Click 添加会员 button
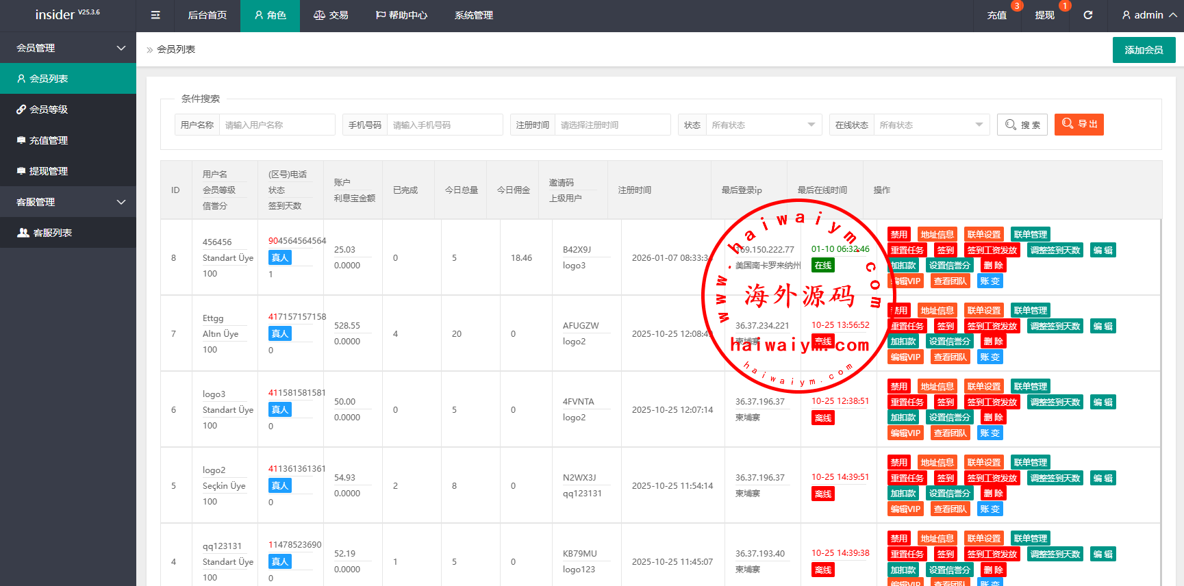The width and height of the screenshot is (1184, 586). coord(1144,50)
